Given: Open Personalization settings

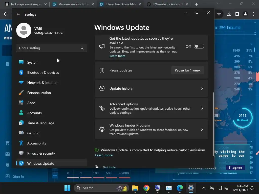Looking at the screenshot, I should click(x=52, y=93).
